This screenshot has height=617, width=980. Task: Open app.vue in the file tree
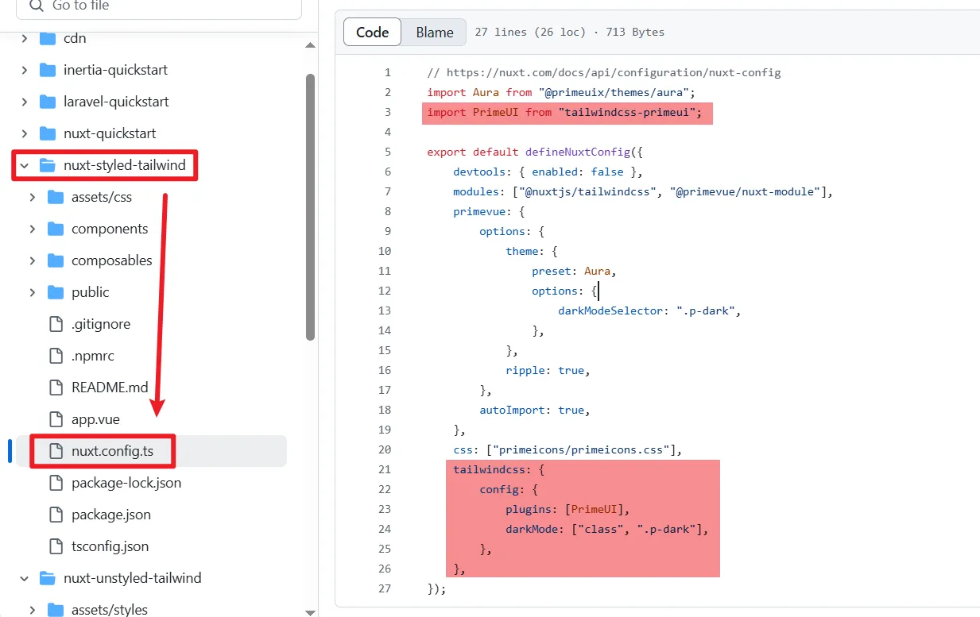95,419
